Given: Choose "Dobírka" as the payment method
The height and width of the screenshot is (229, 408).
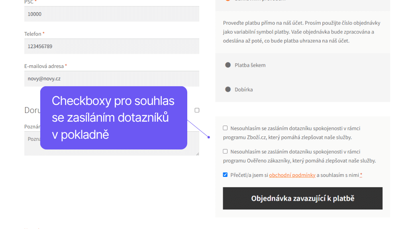Looking at the screenshot, I should [x=228, y=89].
